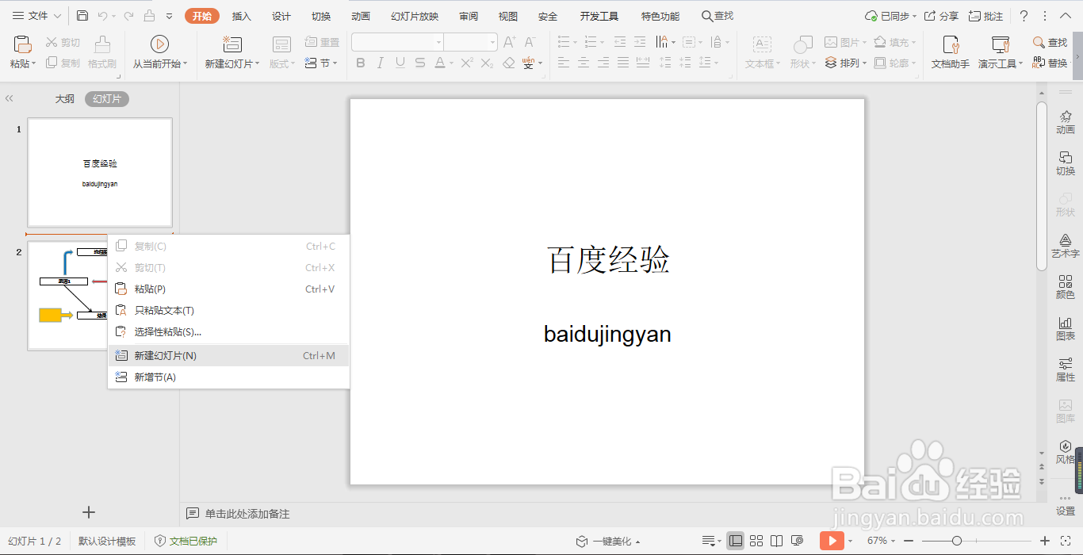
Task: Open the Review (审阅) ribbon tab
Action: tap(469, 16)
